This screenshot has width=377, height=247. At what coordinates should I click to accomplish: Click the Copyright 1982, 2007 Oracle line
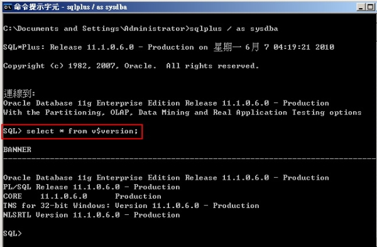pos(131,66)
